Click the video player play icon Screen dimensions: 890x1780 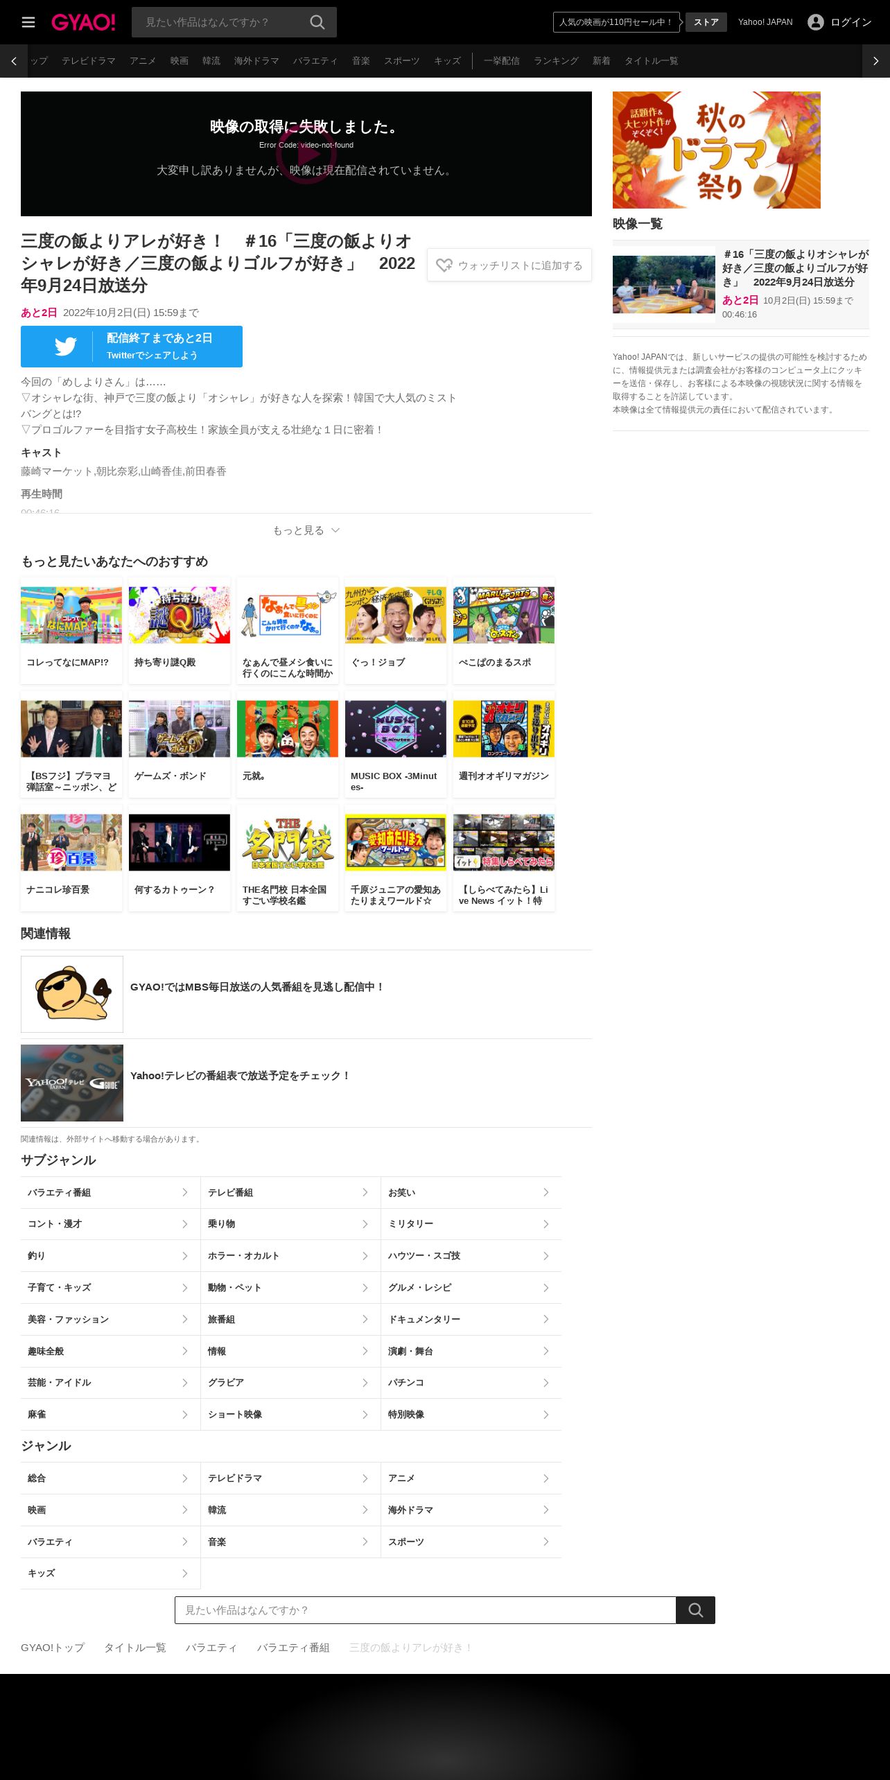coord(306,154)
